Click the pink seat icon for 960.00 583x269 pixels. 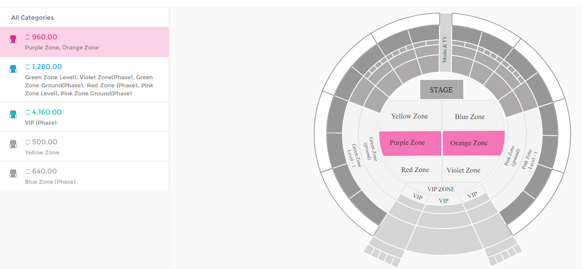pyautogui.click(x=13, y=39)
